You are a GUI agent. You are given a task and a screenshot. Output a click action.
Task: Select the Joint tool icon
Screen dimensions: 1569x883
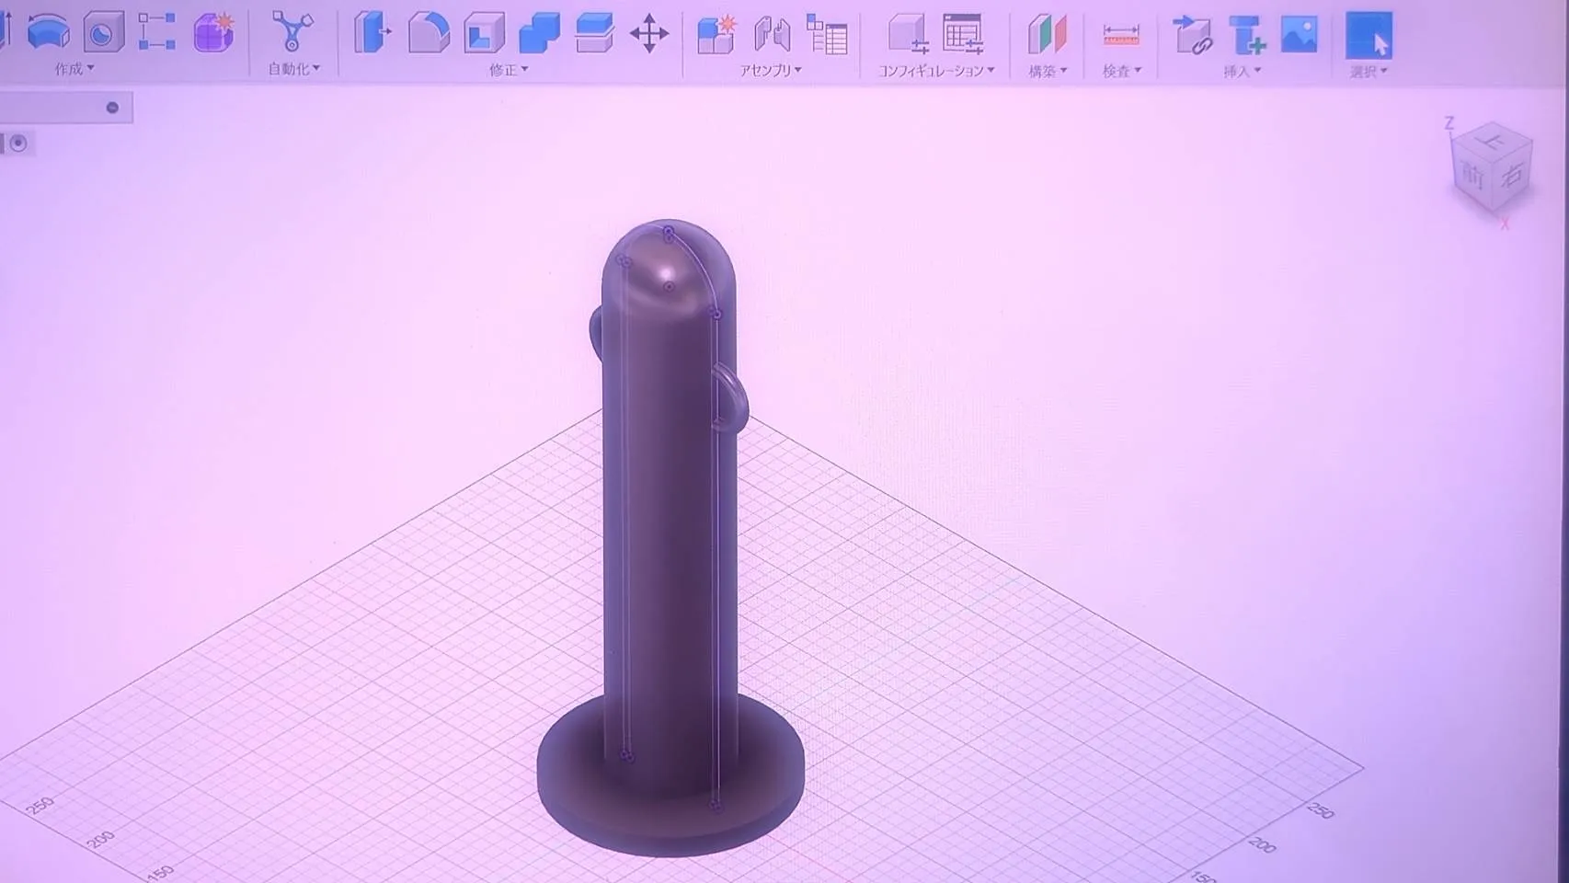[x=773, y=34]
